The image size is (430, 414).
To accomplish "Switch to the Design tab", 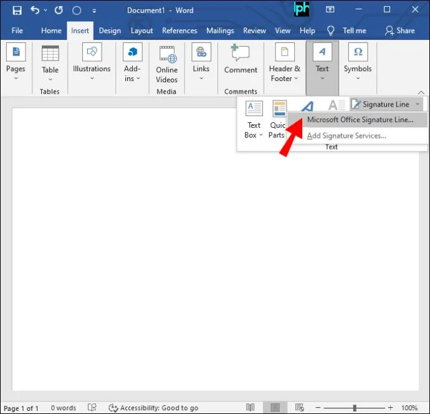I will click(110, 31).
